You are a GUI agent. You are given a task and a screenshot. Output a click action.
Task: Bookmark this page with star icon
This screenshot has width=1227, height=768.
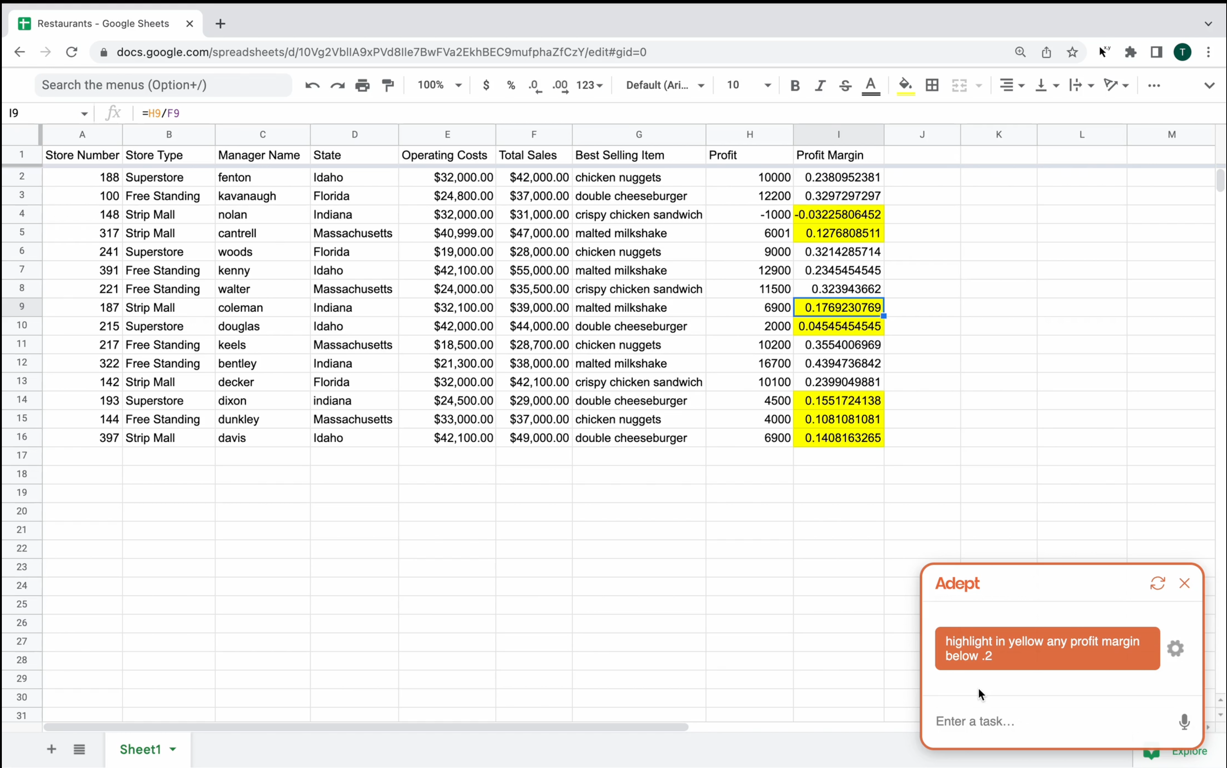tap(1072, 52)
